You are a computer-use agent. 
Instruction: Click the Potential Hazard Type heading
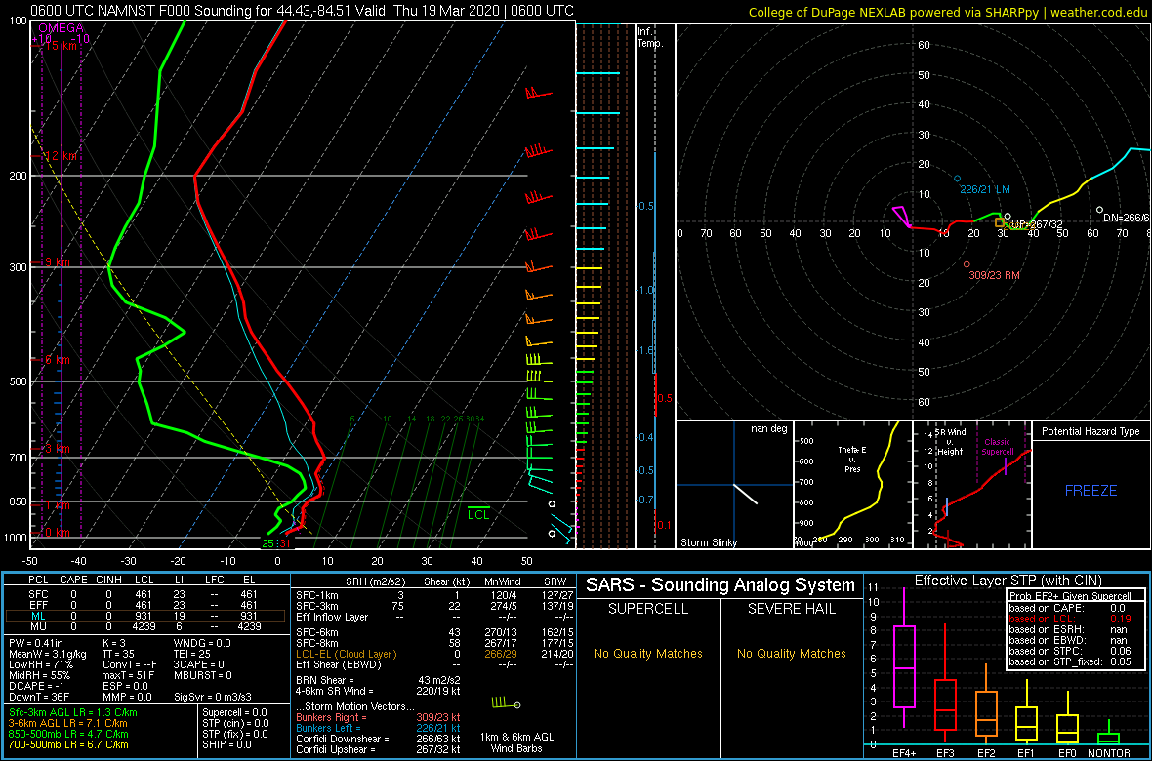click(x=1090, y=431)
